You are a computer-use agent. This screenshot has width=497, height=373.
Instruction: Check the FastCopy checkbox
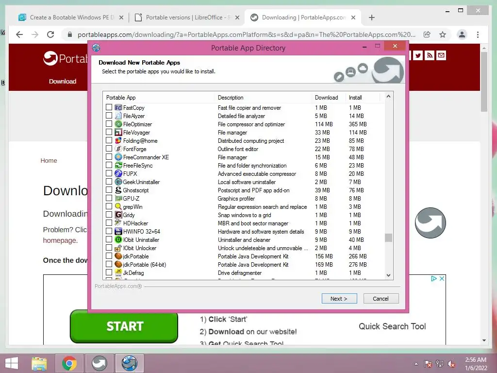click(109, 107)
